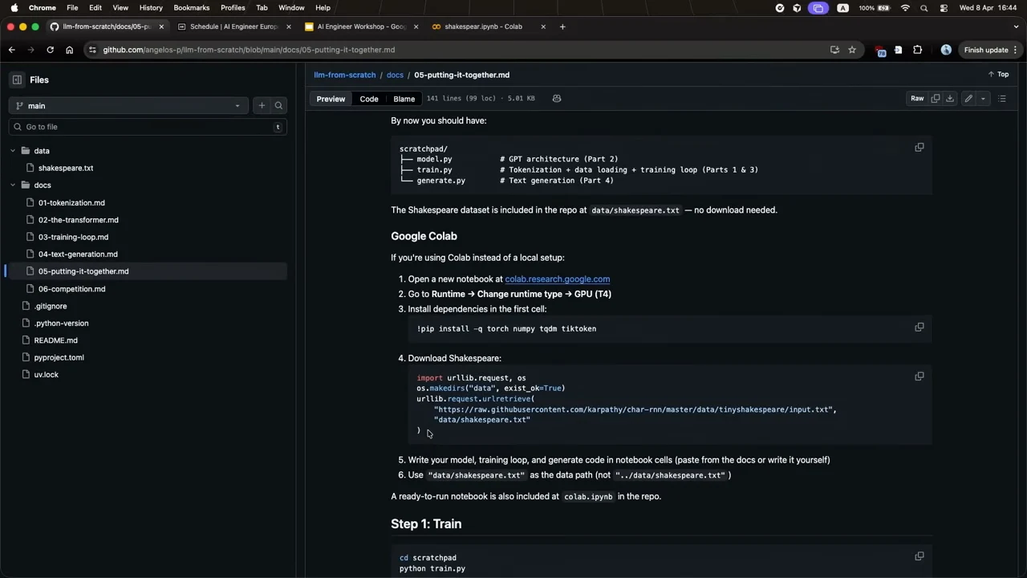Open the Apple menu

(14, 8)
